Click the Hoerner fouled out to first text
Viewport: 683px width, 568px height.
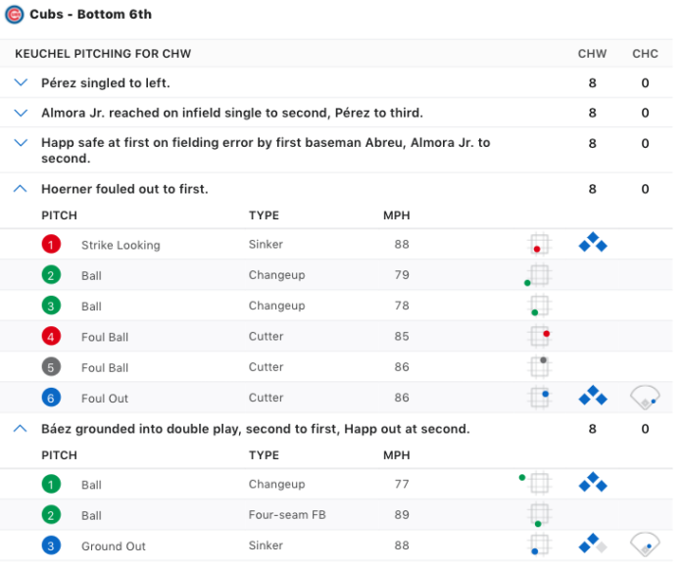pos(124,189)
